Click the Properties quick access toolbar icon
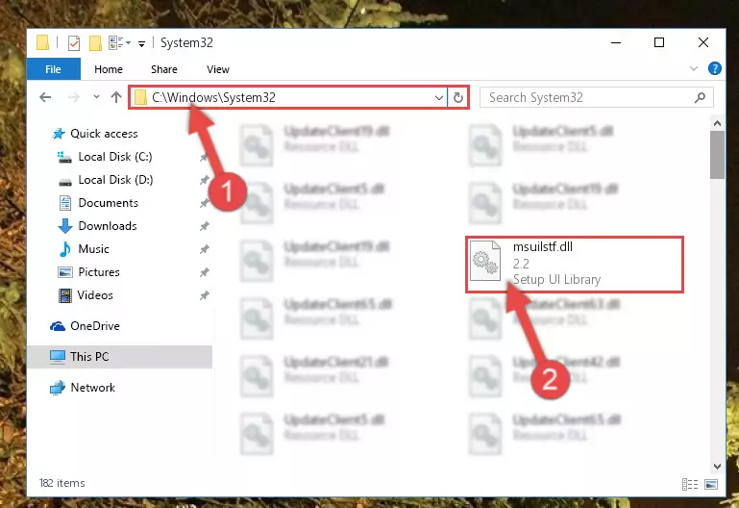This screenshot has width=739, height=508. pyautogui.click(x=74, y=43)
